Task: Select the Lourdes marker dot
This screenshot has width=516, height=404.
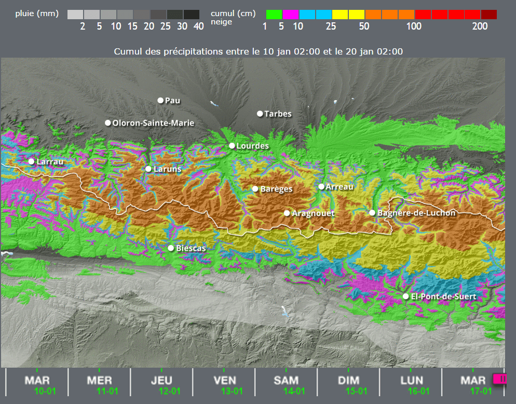Action: (x=232, y=145)
